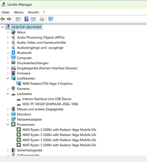Select the Druckwarteschlangen category label
The width and height of the screenshot is (147, 162).
(33, 63)
